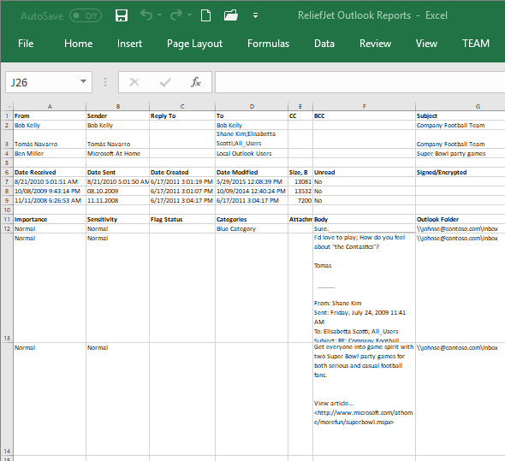
Task: Click the Save icon in the title bar
Action: (122, 15)
